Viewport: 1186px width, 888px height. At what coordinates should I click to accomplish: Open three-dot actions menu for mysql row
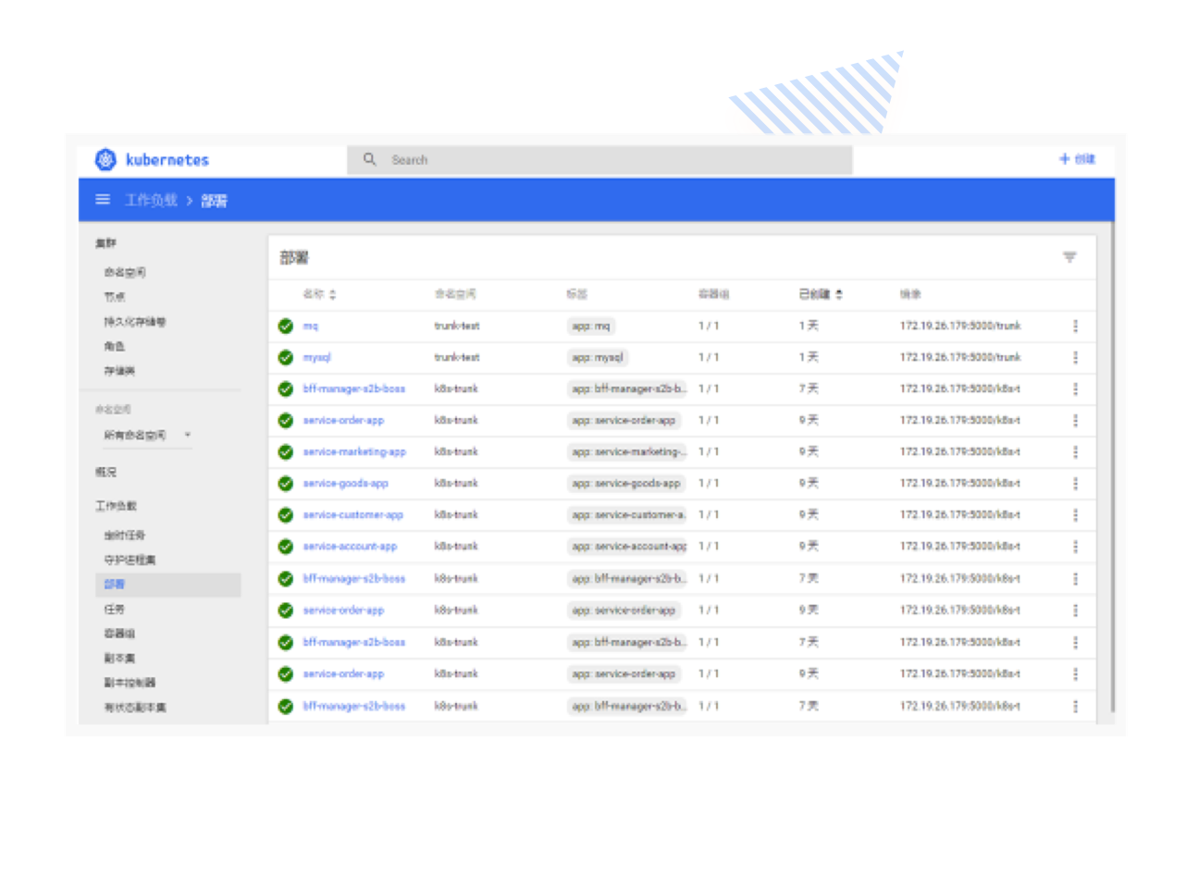1075,357
